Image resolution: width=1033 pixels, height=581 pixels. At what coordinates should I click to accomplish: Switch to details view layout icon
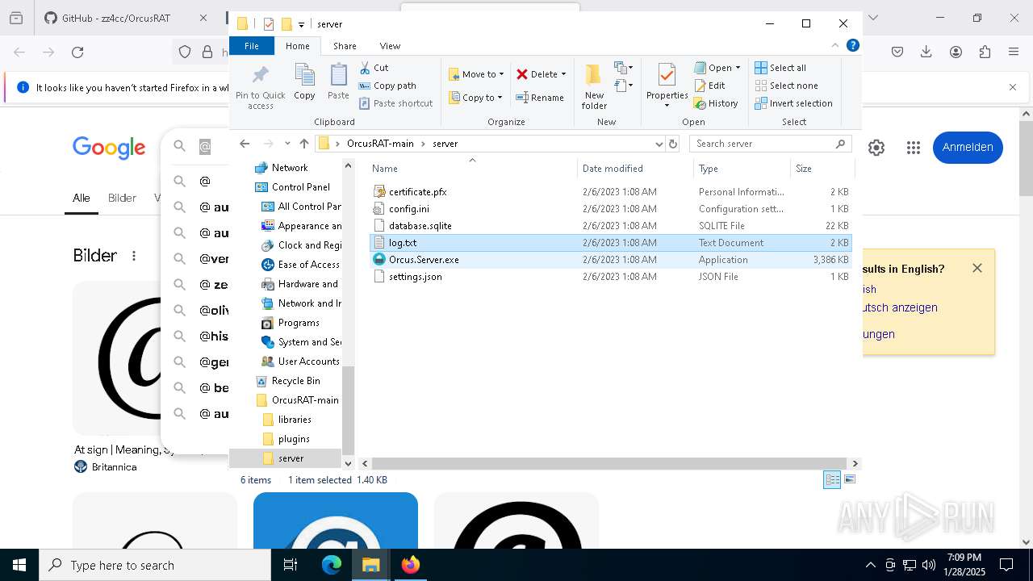click(832, 479)
